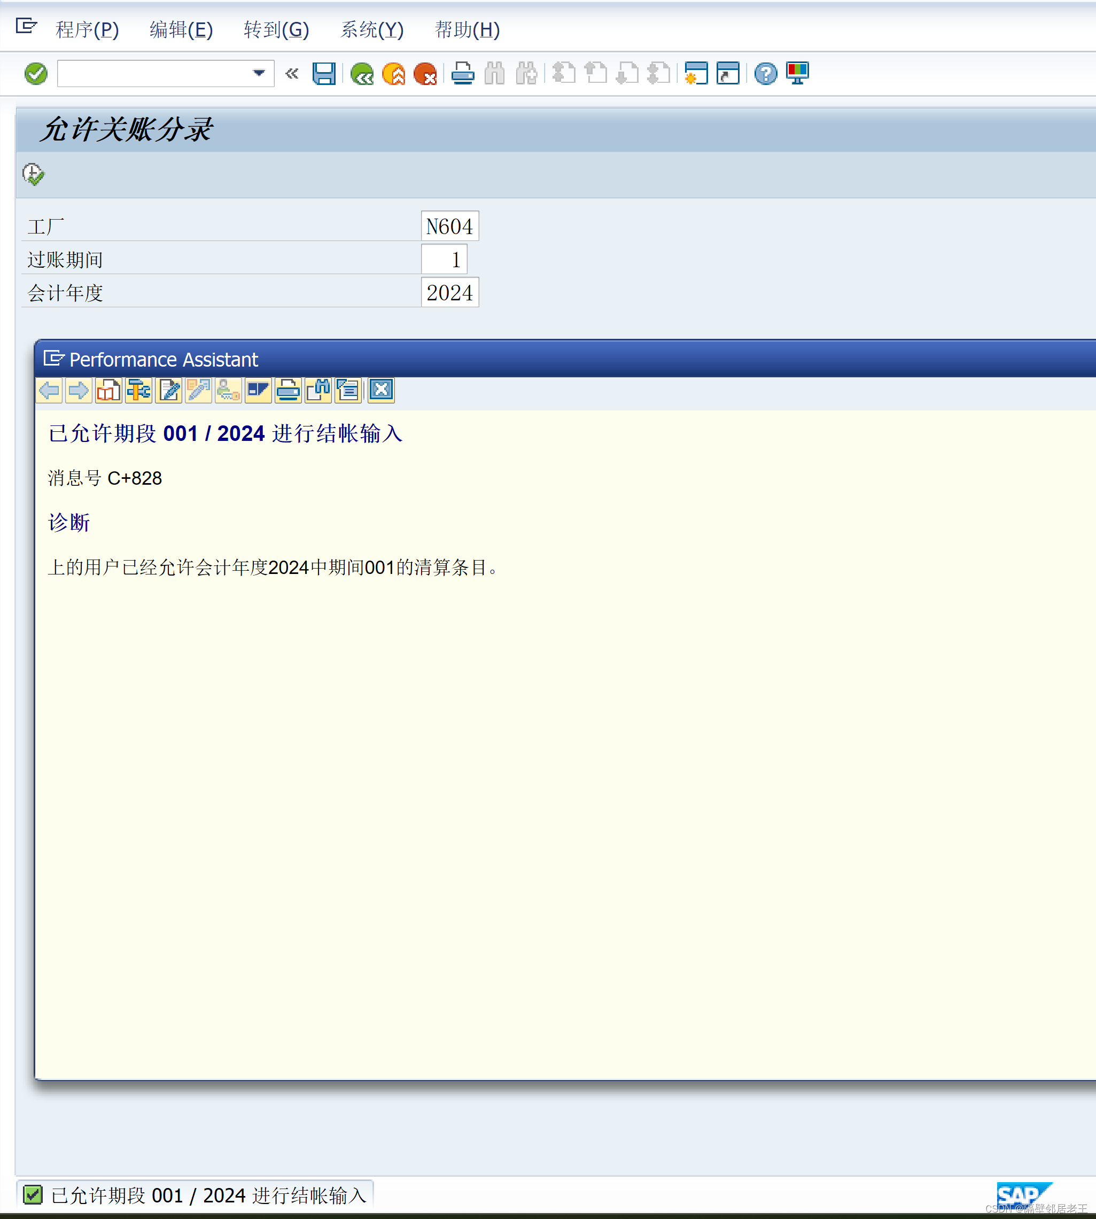Open the Help (question mark) icon
This screenshot has height=1219, width=1096.
765,73
